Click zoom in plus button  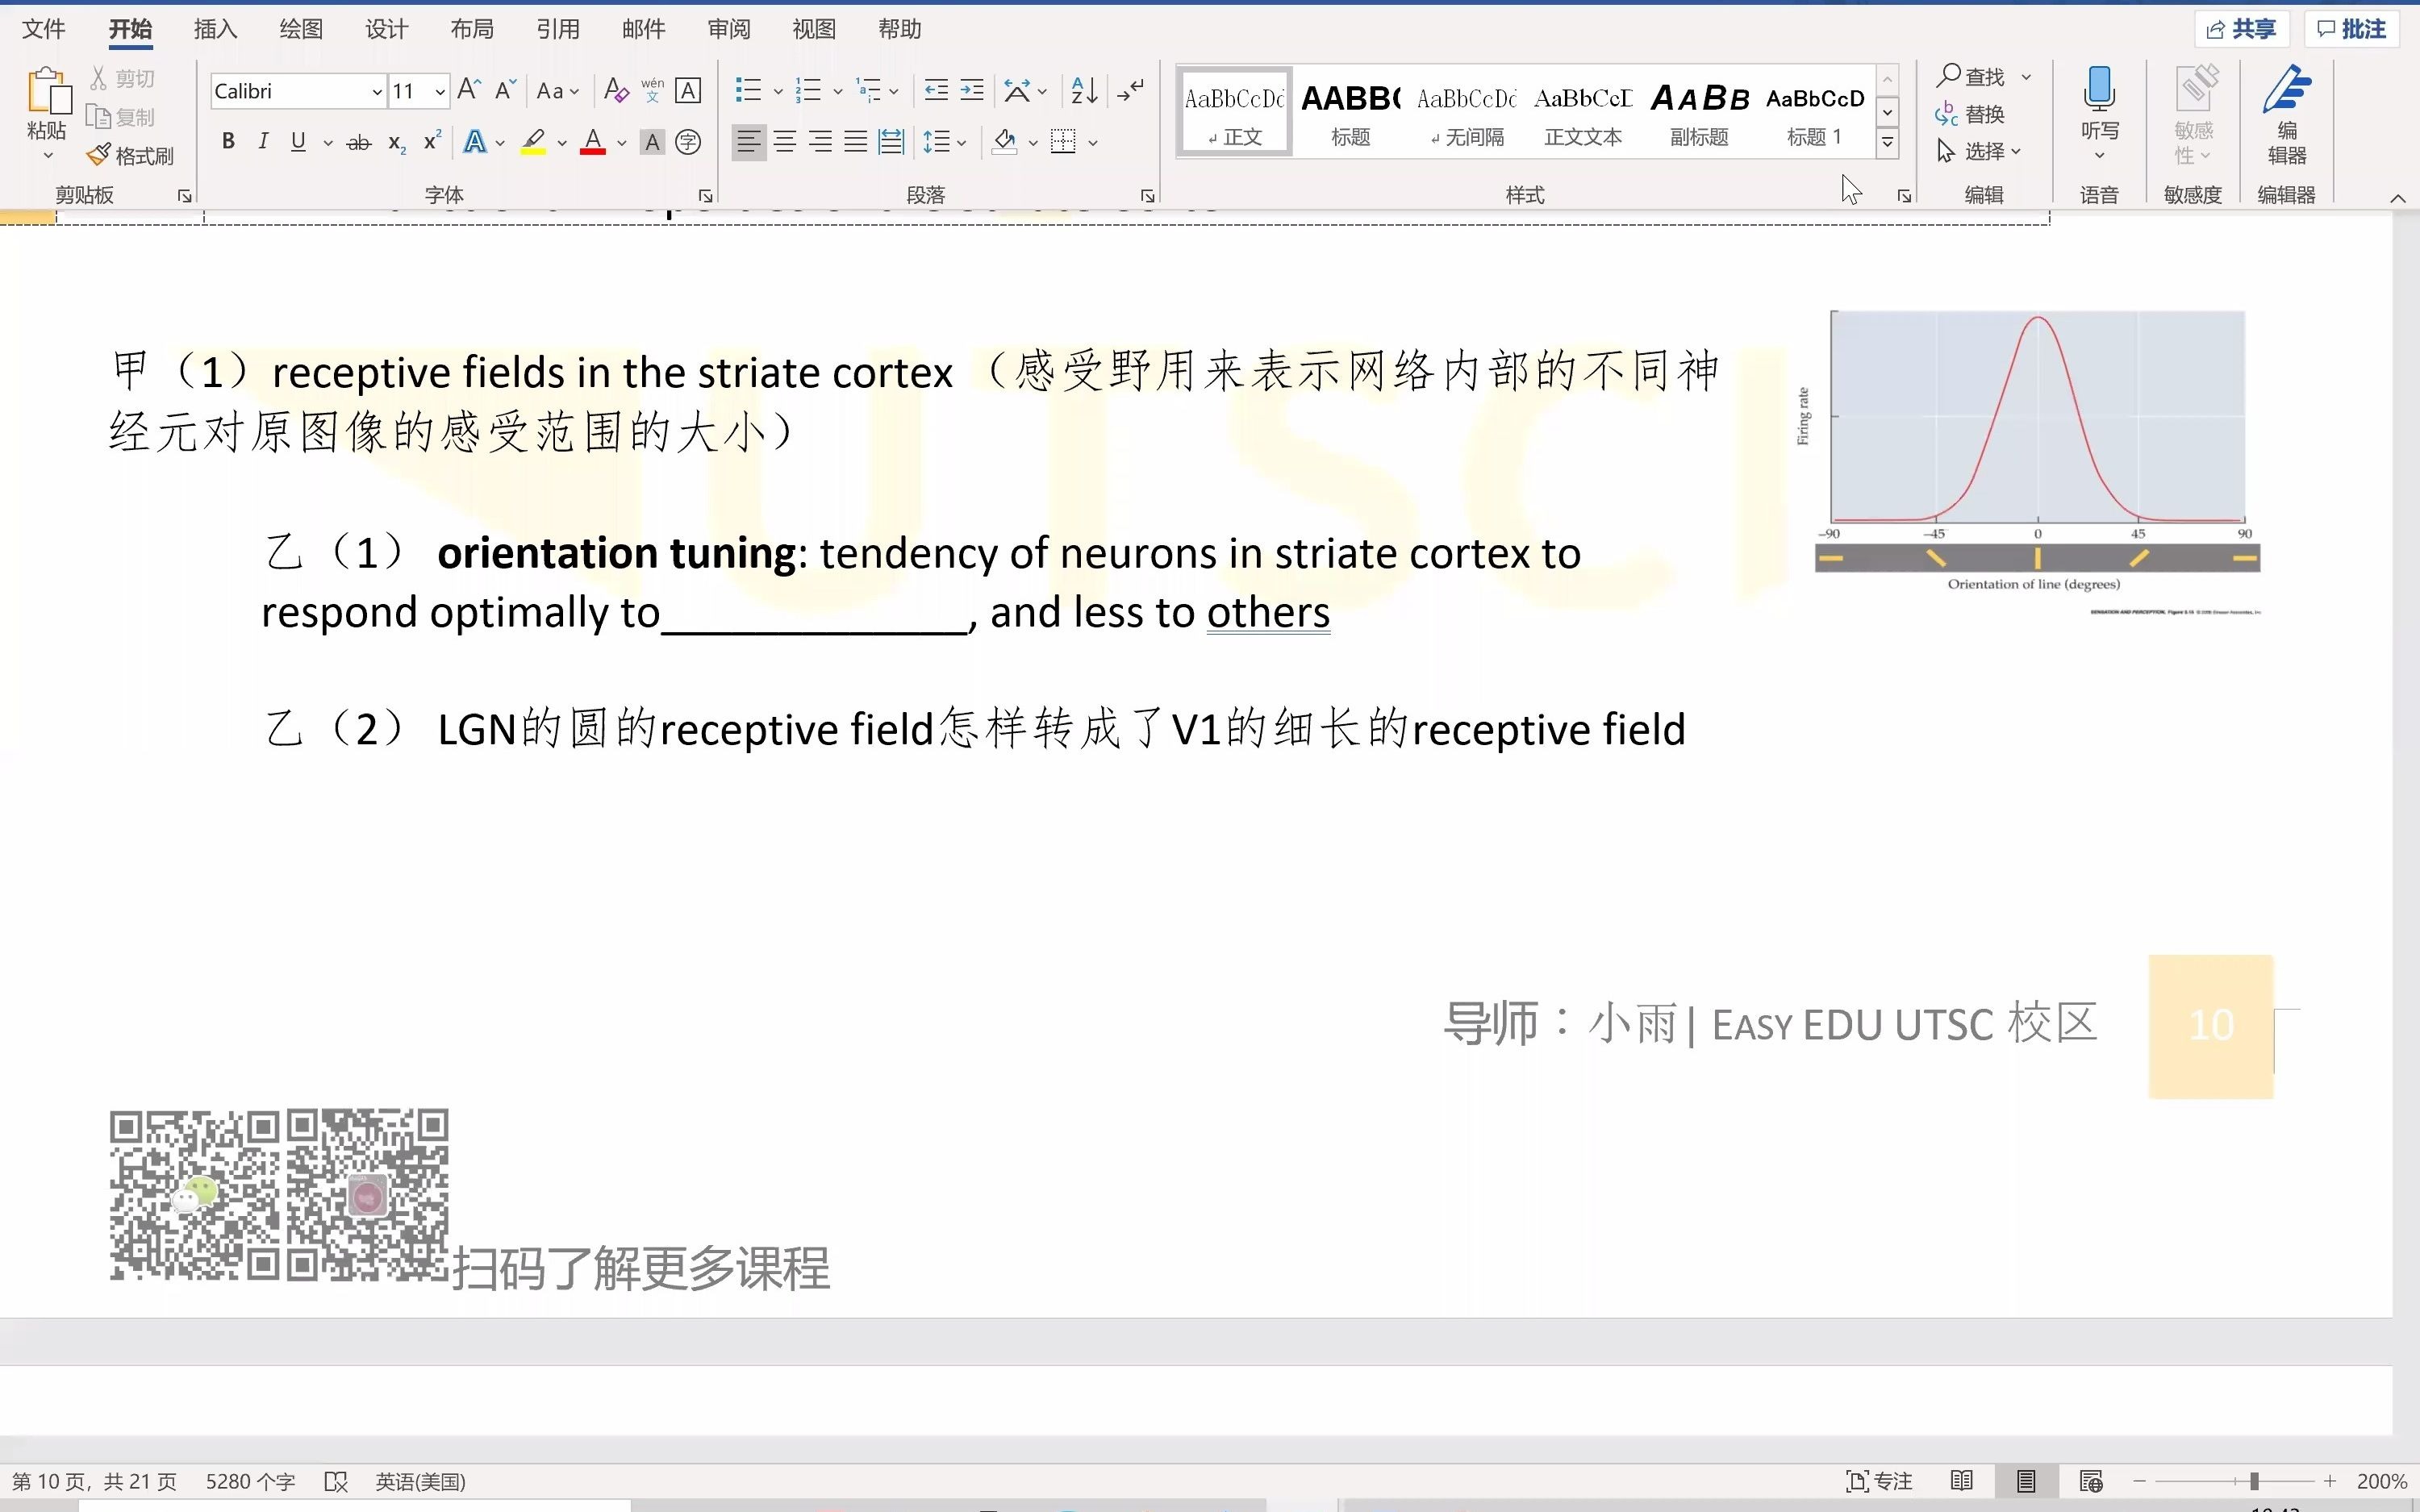click(x=2330, y=1481)
